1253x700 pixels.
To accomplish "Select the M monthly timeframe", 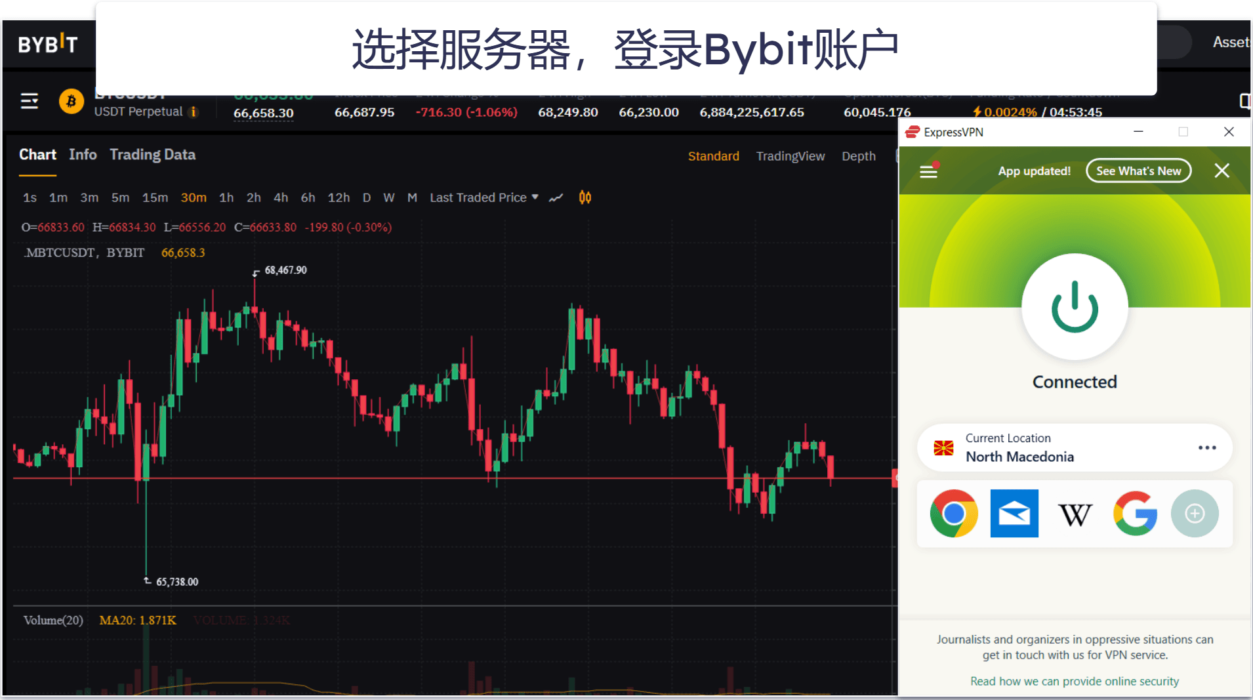I will [x=412, y=198].
